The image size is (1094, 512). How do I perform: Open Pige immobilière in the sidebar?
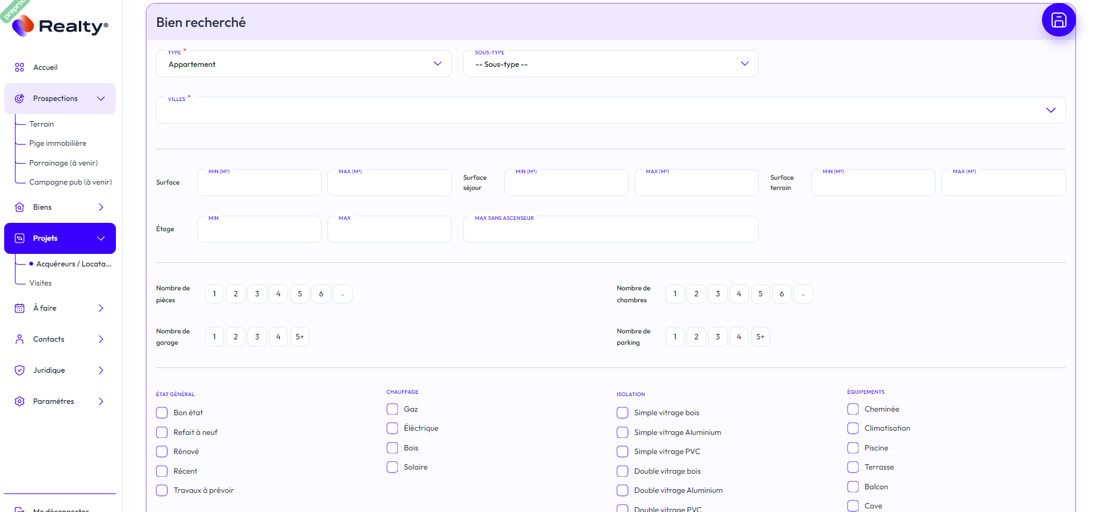click(58, 143)
